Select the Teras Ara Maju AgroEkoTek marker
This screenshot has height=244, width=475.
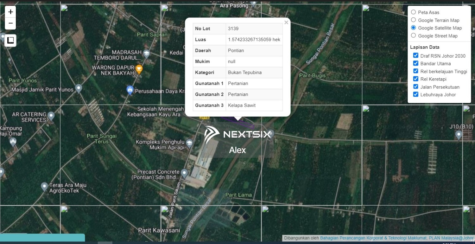pyautogui.click(x=44, y=187)
